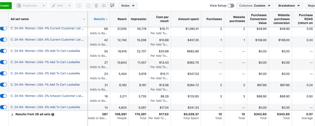Click the Purchase ROAS column header

(x=306, y=19)
